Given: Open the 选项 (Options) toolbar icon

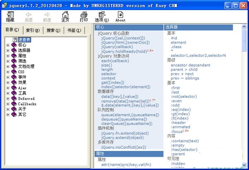Looking at the screenshot, I should point(102,15).
